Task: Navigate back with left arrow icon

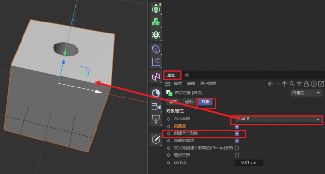Action: coord(270,84)
